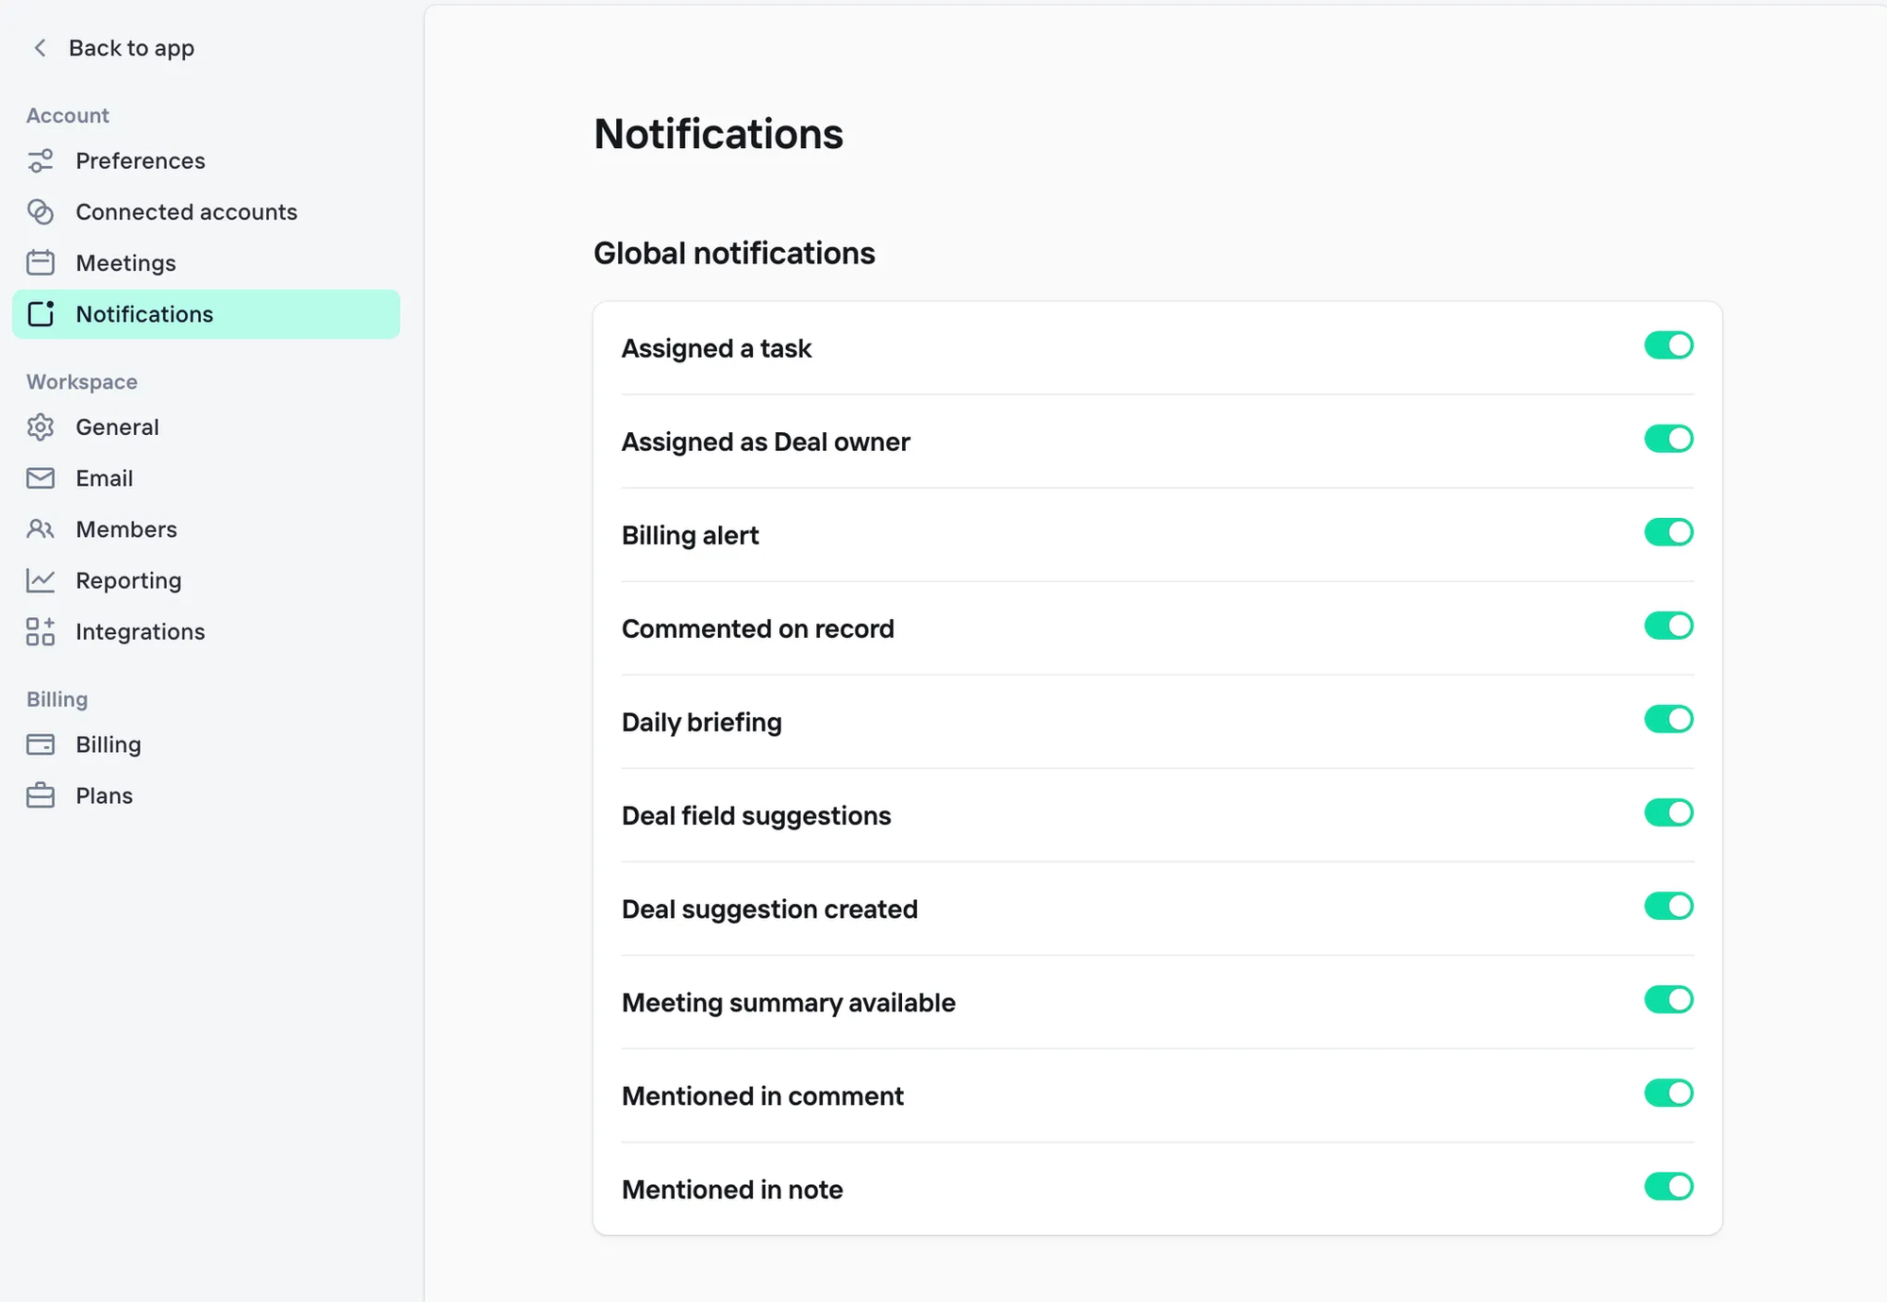
Task: Click the Daily briefing label
Action: pos(701,722)
